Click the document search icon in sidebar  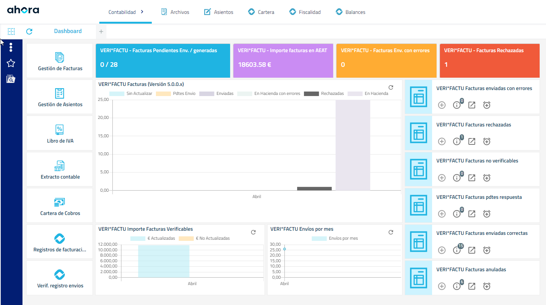click(11, 79)
